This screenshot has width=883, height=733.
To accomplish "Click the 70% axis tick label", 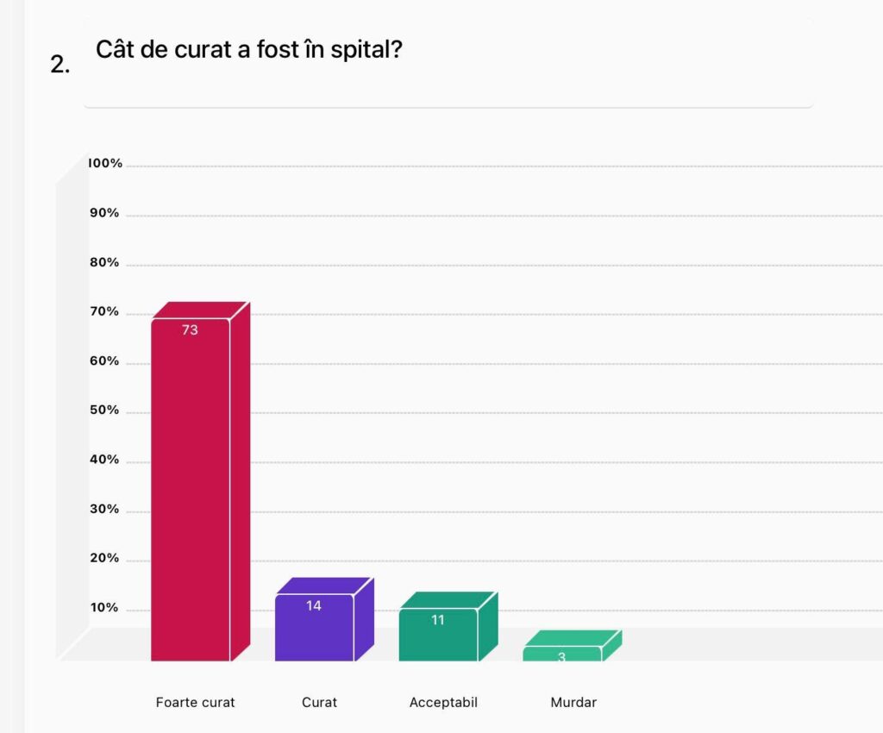I will 104,311.
